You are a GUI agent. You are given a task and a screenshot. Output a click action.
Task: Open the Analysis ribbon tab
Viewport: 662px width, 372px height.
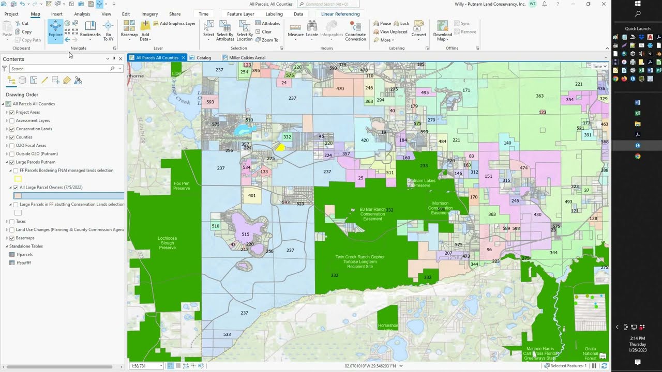(82, 14)
